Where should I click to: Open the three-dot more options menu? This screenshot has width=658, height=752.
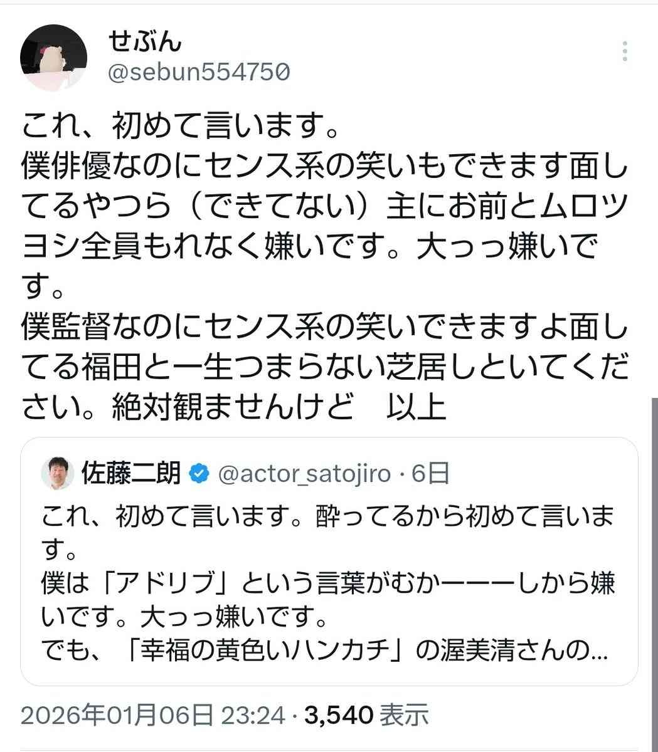tap(625, 51)
